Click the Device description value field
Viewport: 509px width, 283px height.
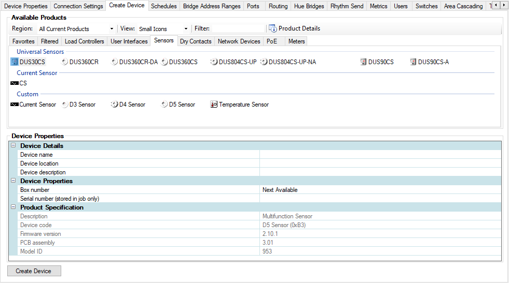pyautogui.click(x=380, y=172)
